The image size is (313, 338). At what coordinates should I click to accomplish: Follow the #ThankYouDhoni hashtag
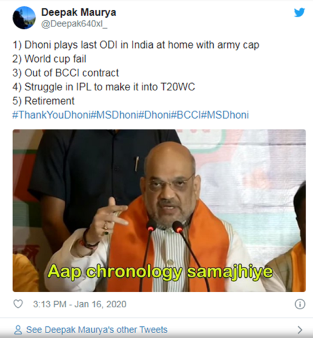51,115
